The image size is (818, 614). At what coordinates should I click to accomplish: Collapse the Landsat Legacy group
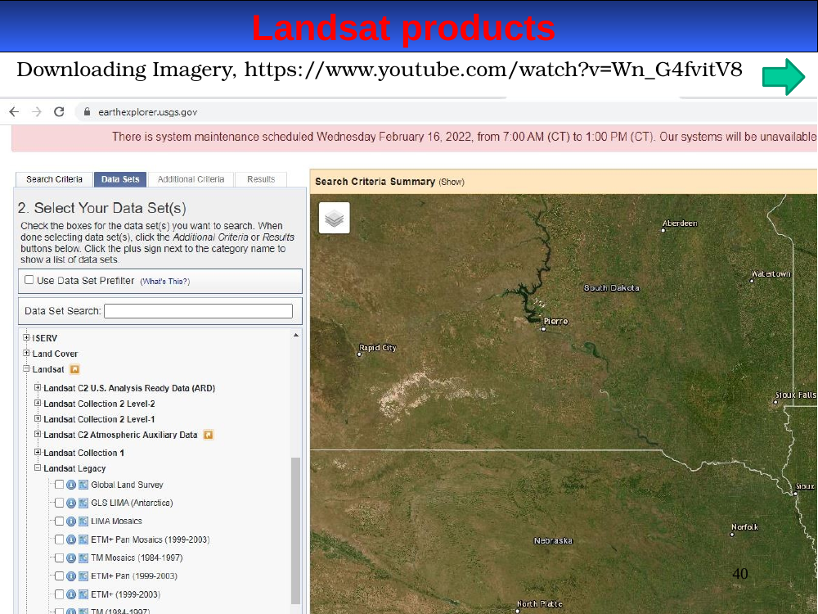(x=38, y=467)
